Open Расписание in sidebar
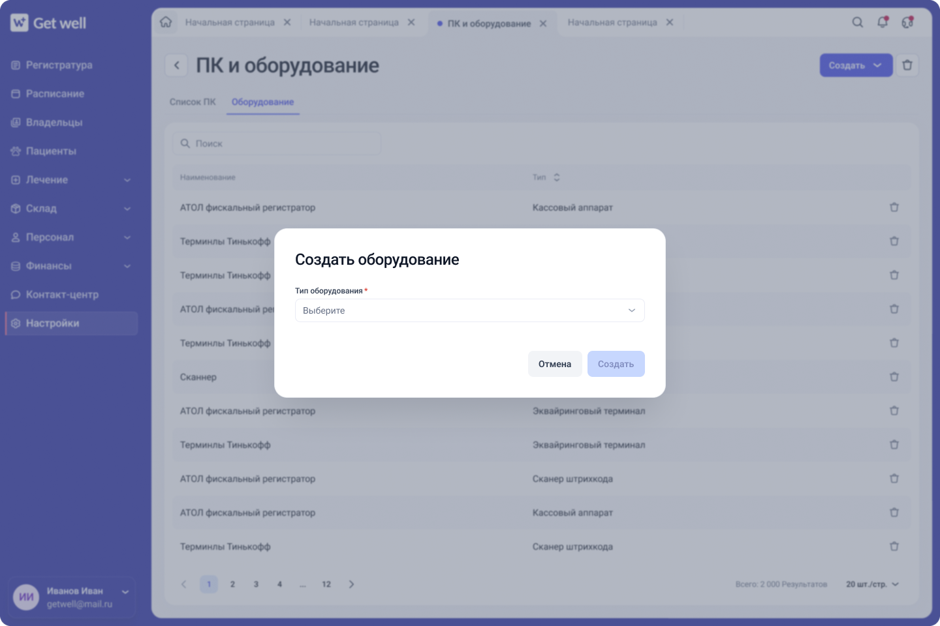This screenshot has height=626, width=940. point(72,94)
